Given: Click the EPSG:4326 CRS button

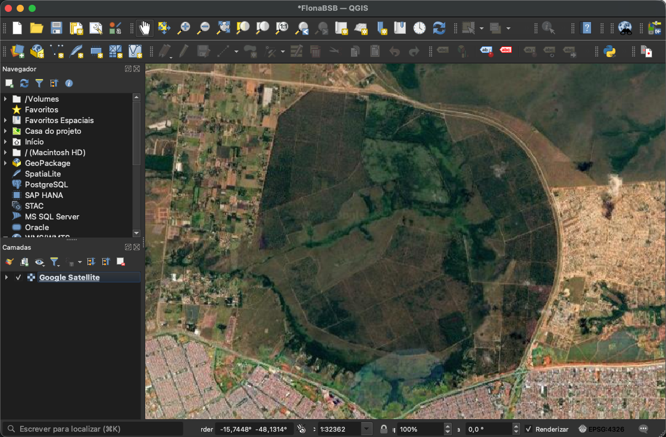Looking at the screenshot, I should [602, 429].
